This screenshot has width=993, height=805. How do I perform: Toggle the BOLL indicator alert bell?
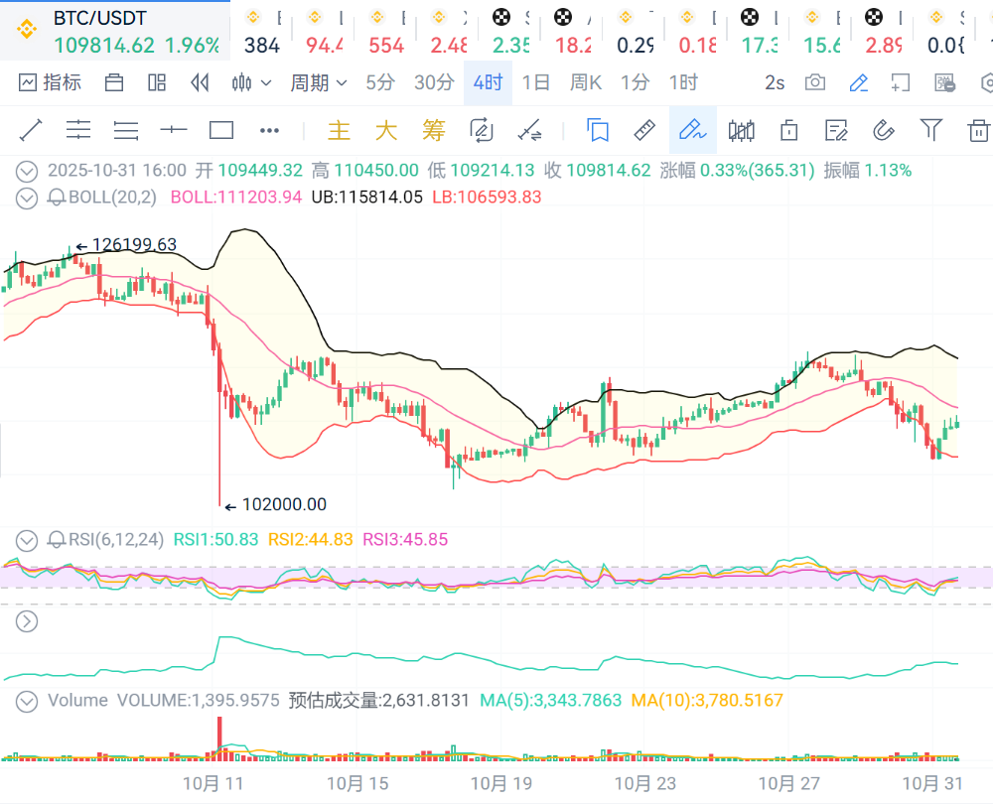[57, 197]
